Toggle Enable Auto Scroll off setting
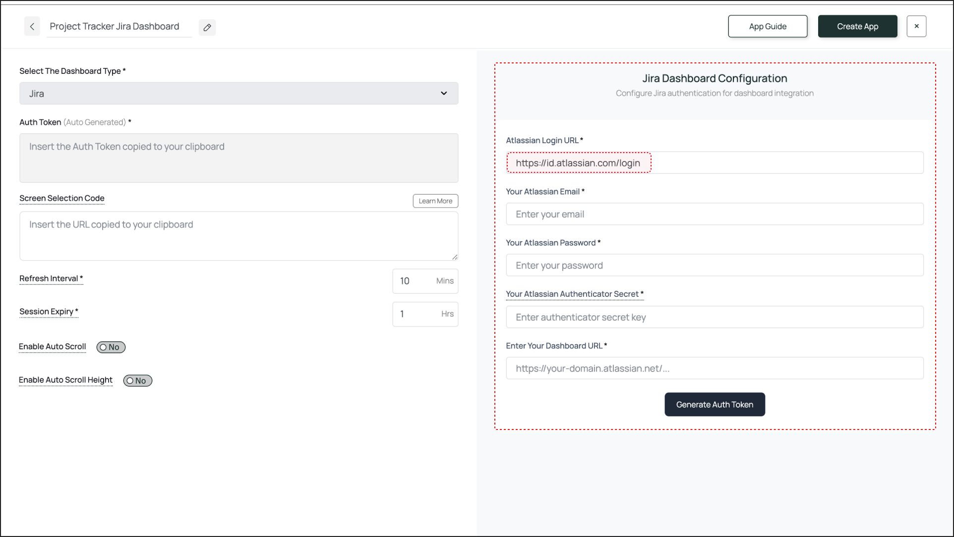The image size is (954, 537). [111, 347]
